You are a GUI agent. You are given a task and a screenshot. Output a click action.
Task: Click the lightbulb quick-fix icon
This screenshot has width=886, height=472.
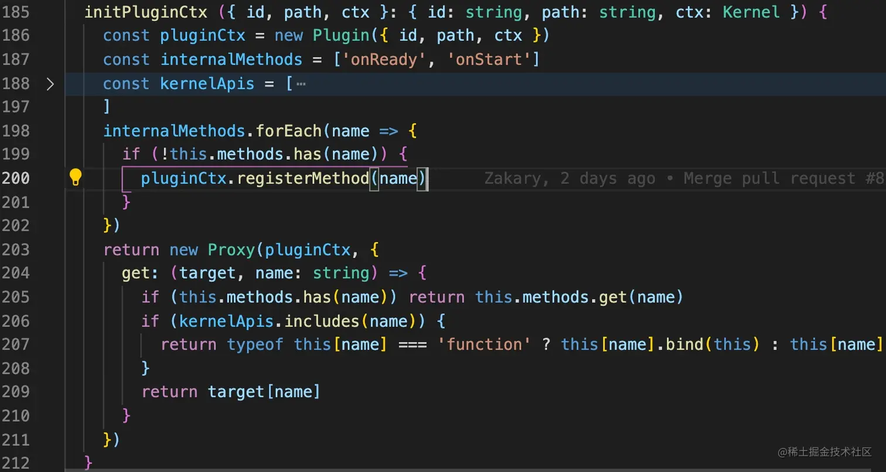[x=75, y=177]
